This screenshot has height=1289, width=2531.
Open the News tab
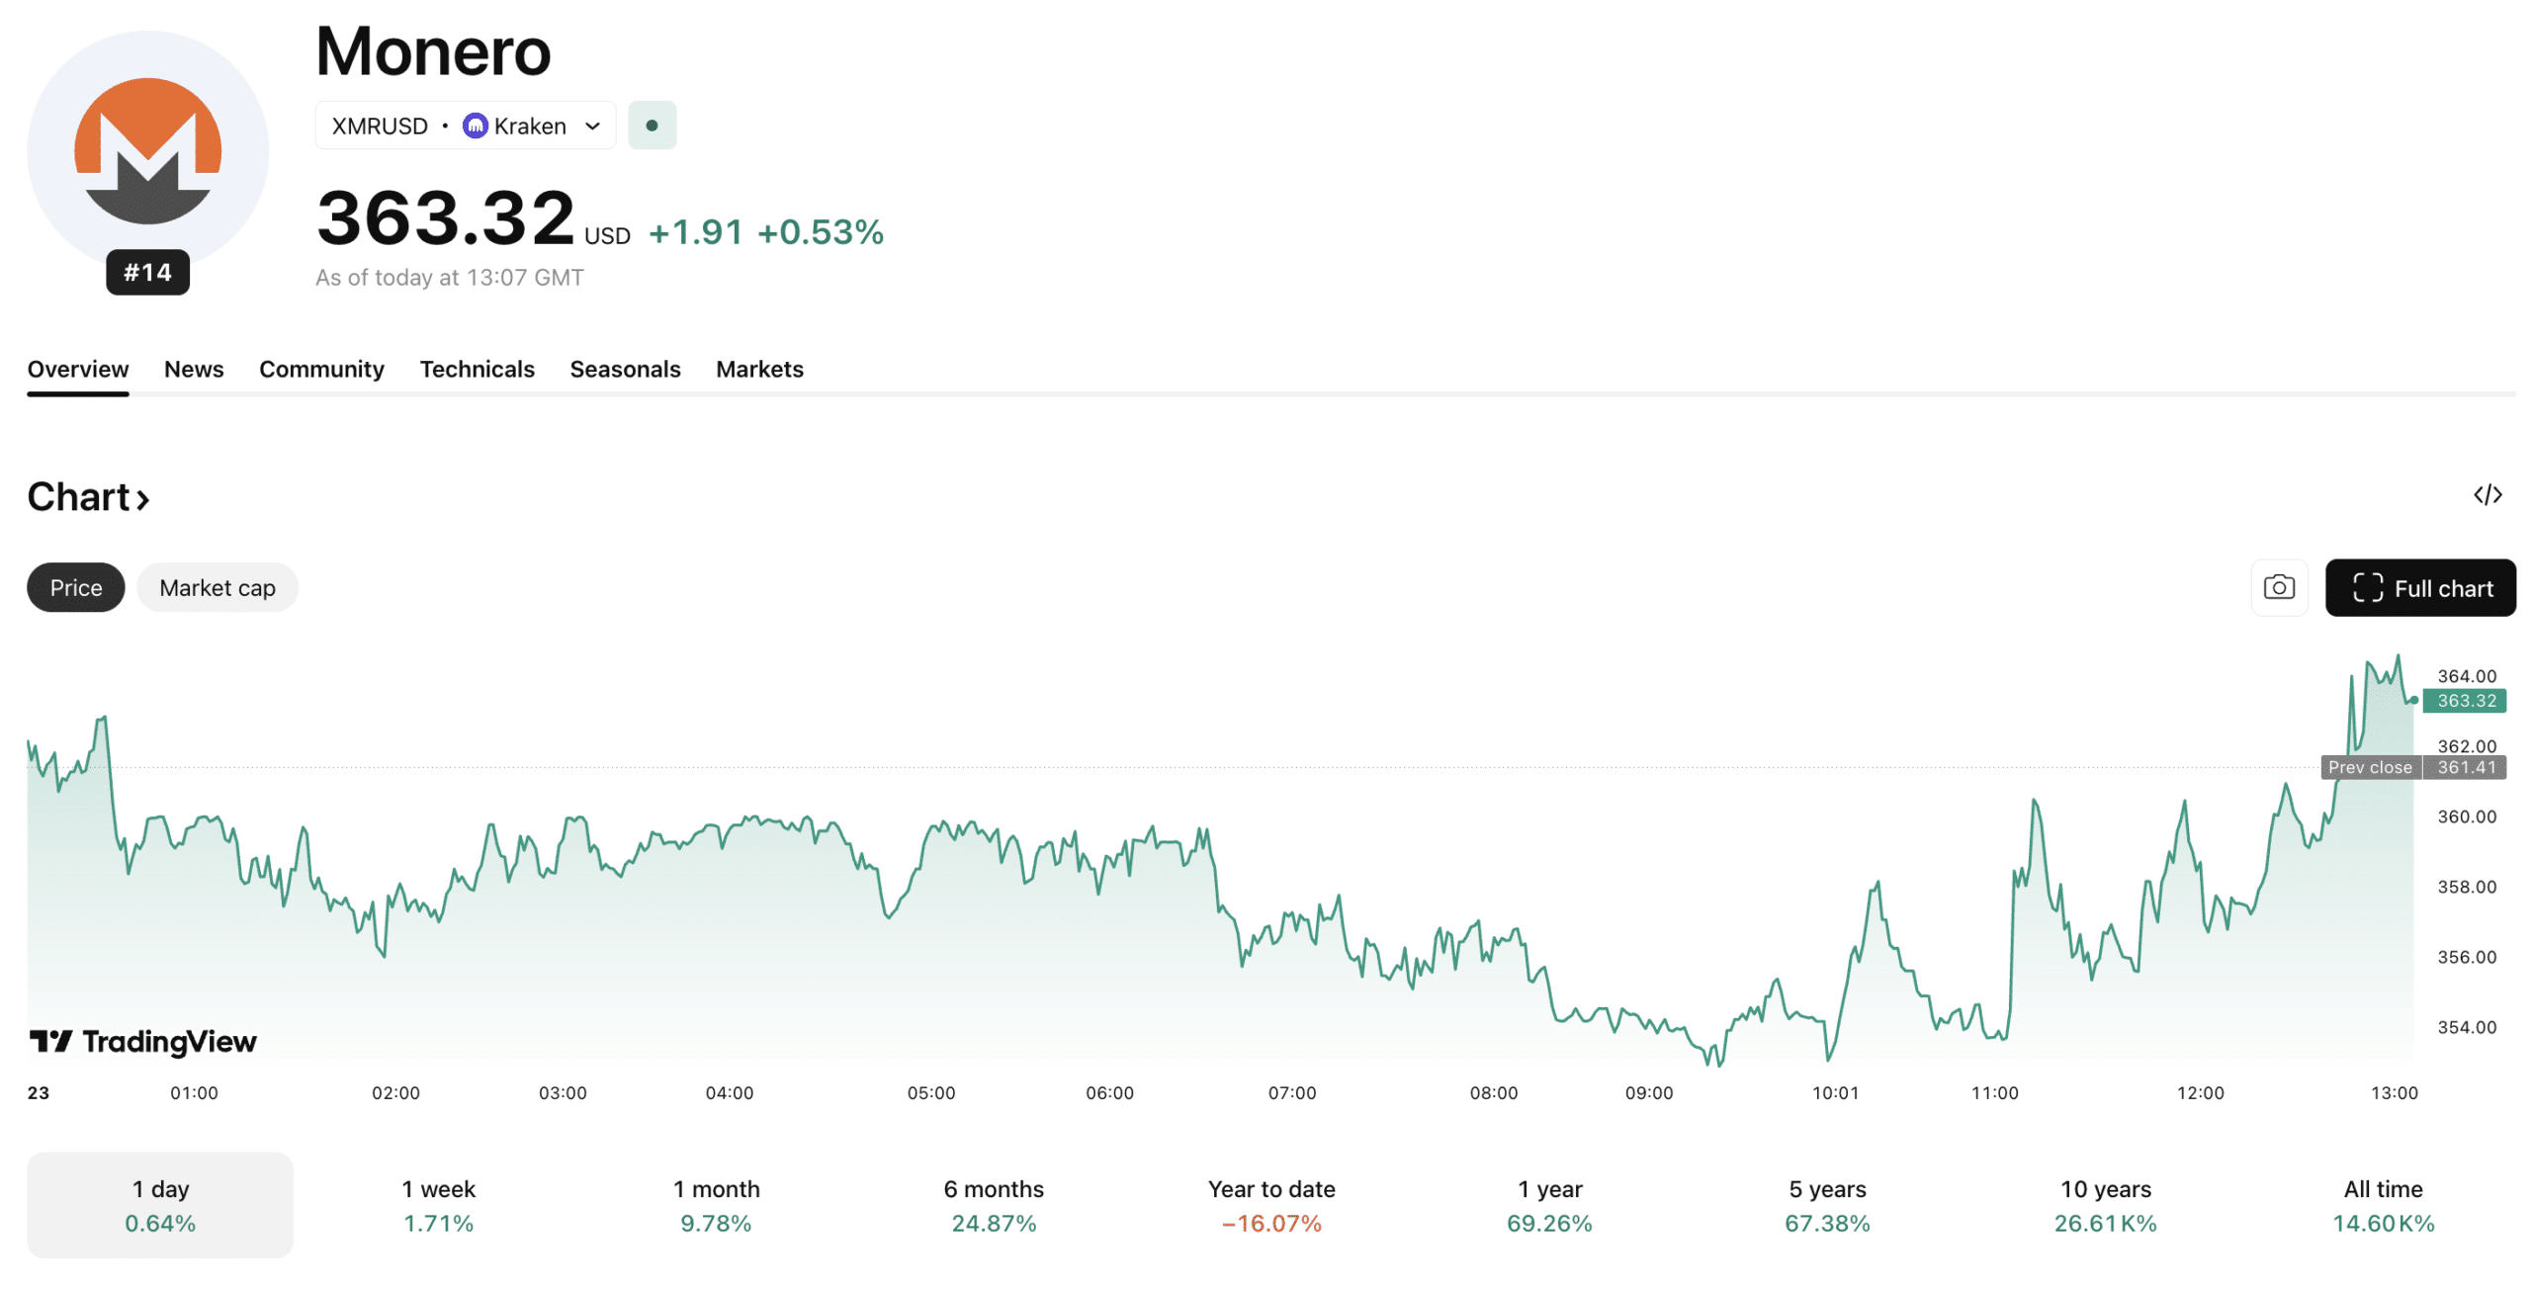194,369
